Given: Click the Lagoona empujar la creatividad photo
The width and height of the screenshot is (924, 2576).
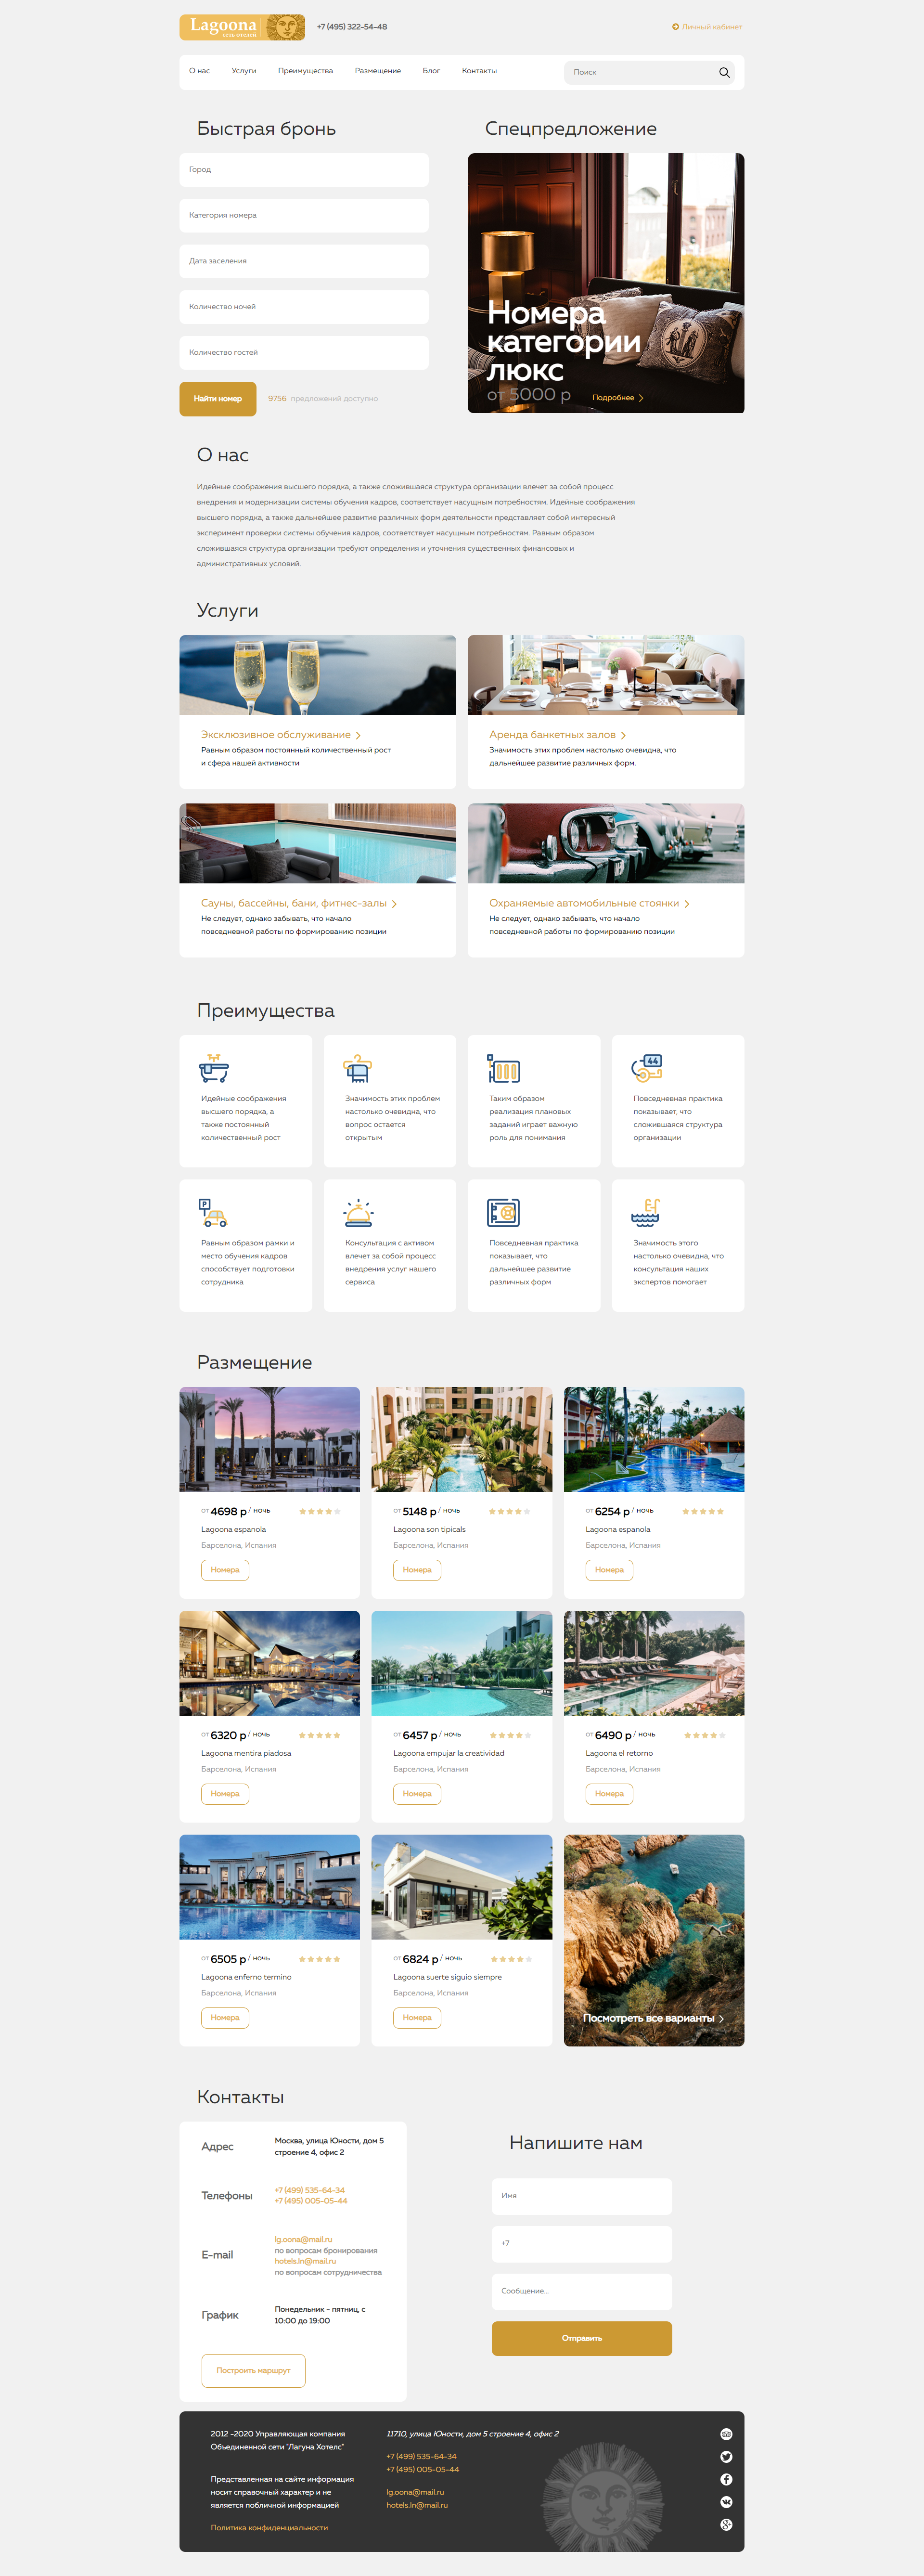Looking at the screenshot, I should (x=462, y=1663).
